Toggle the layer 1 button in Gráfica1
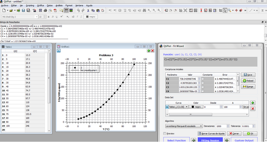267x142 pixels. 59,51
